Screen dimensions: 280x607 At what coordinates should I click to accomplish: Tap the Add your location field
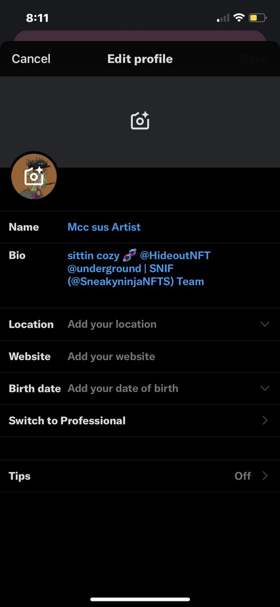click(x=112, y=324)
